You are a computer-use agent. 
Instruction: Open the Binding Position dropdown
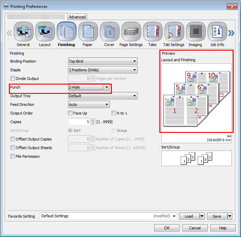pyautogui.click(x=103, y=61)
